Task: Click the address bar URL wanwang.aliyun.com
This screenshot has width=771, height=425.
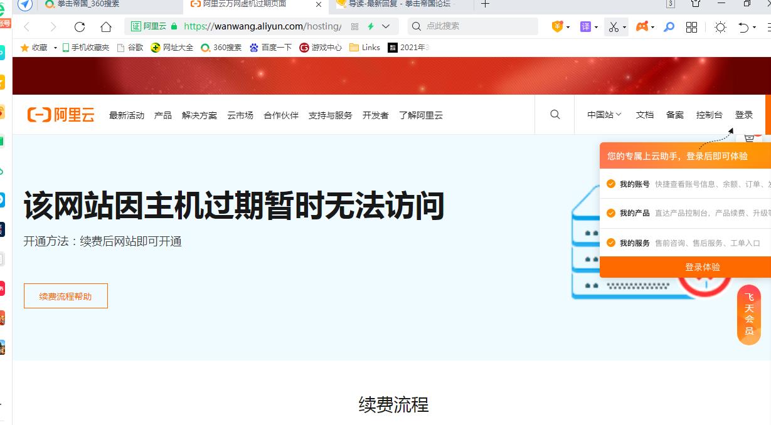Action: (262, 26)
